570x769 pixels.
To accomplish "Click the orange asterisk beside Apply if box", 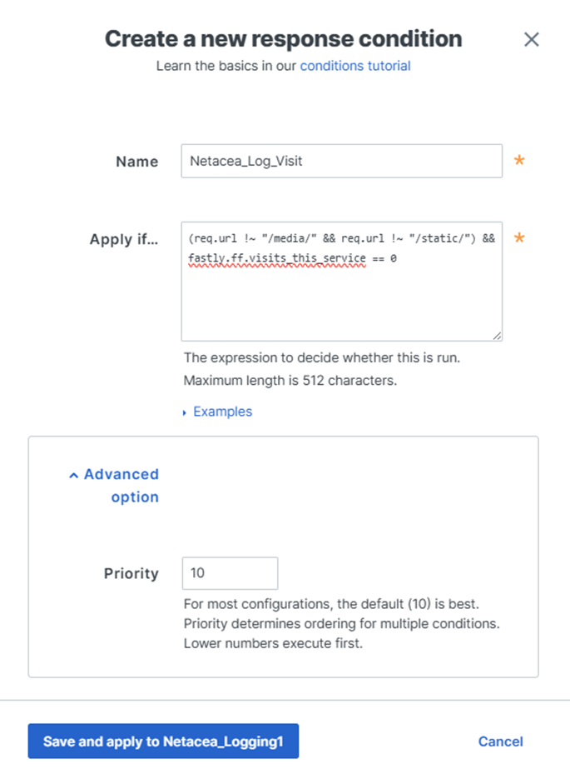I will point(519,239).
